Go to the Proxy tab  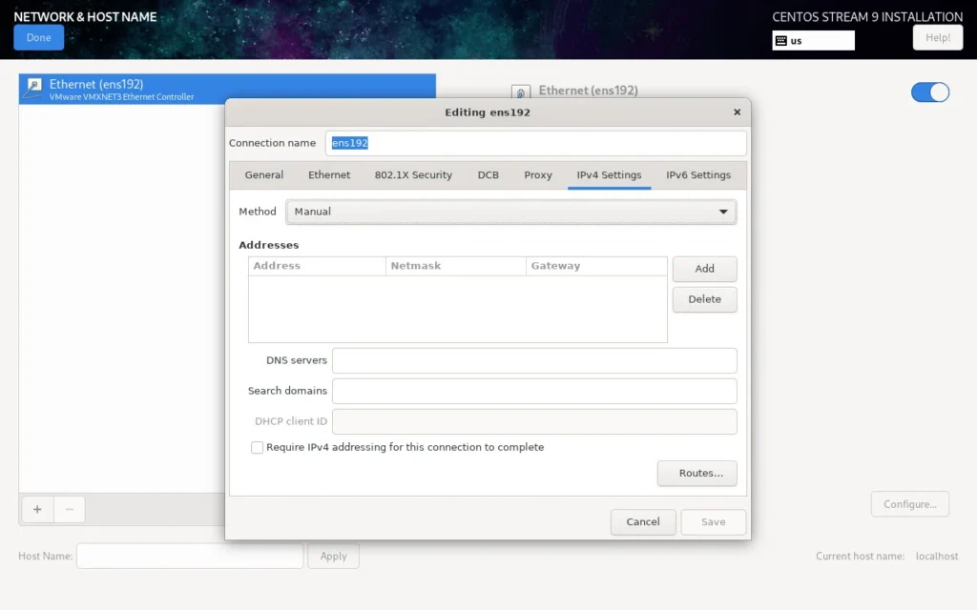coord(538,175)
